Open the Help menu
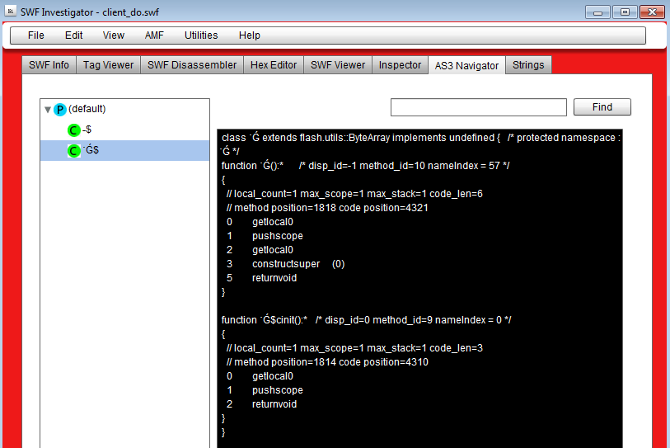 tap(249, 35)
